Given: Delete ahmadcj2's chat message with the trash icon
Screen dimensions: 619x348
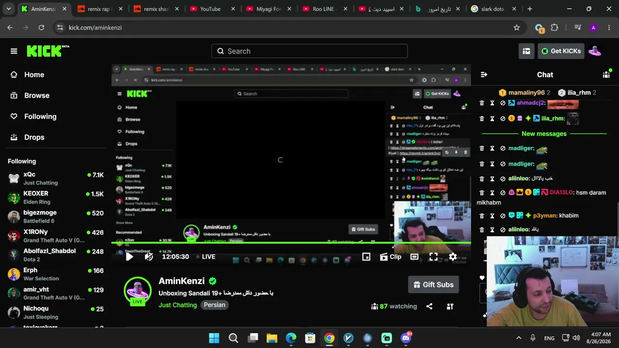Looking at the screenshot, I should pos(482,103).
